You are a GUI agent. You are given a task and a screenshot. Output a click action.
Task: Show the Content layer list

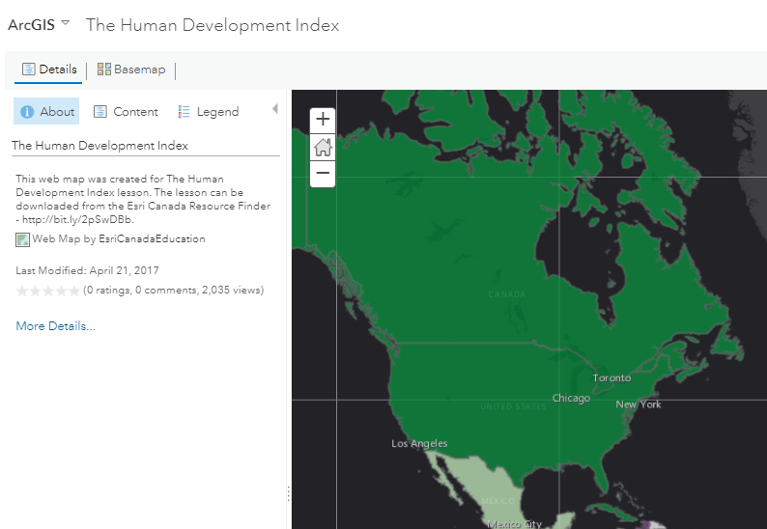pyautogui.click(x=126, y=112)
